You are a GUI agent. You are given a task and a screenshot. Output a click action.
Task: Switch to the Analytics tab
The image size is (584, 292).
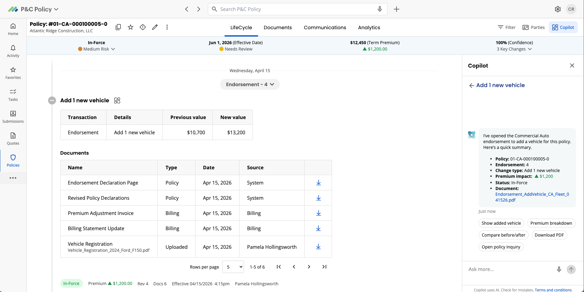369,27
